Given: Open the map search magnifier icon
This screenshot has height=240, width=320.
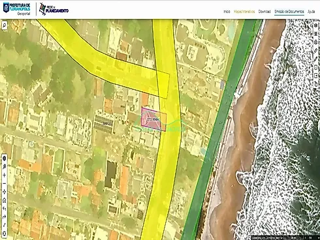Looking at the screenshot, I should pos(5,25).
